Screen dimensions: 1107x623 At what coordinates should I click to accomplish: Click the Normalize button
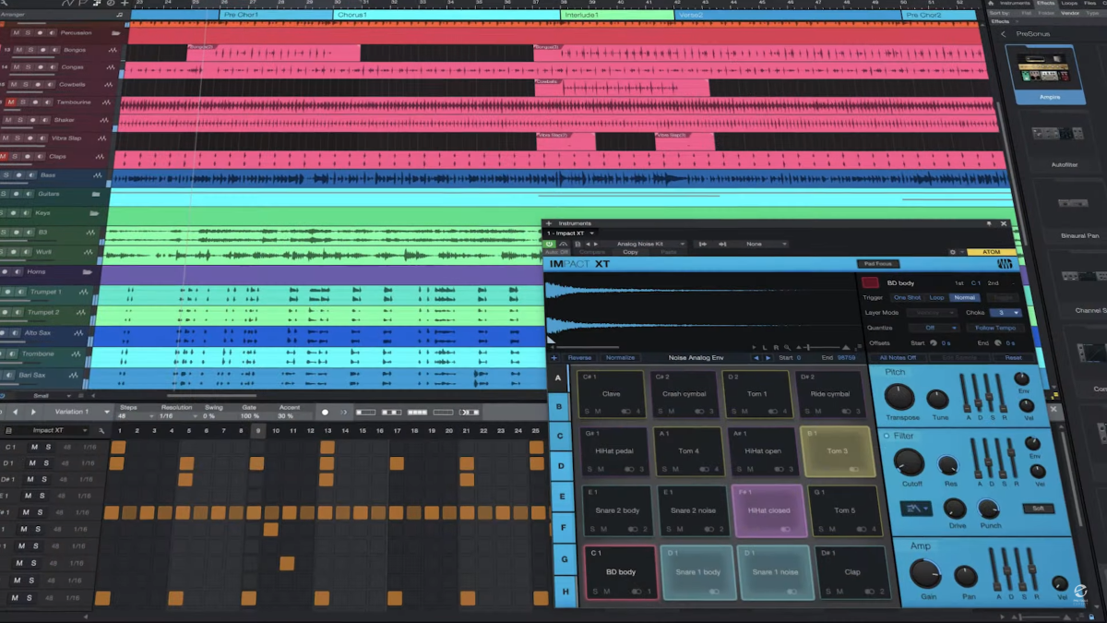coord(620,358)
